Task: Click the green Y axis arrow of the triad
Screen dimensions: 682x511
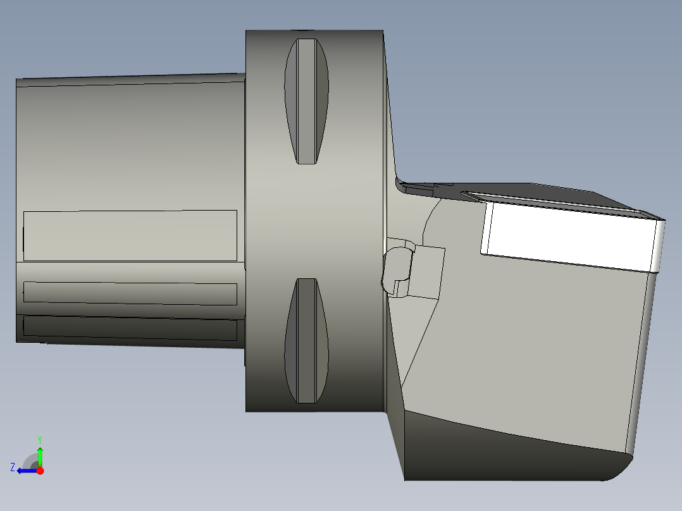Action: (x=40, y=456)
